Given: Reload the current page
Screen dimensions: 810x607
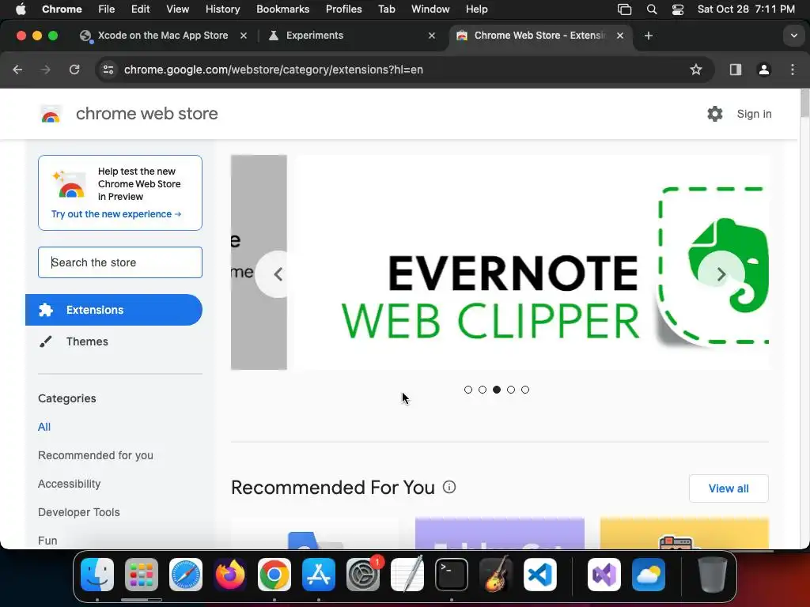Looking at the screenshot, I should point(74,70).
